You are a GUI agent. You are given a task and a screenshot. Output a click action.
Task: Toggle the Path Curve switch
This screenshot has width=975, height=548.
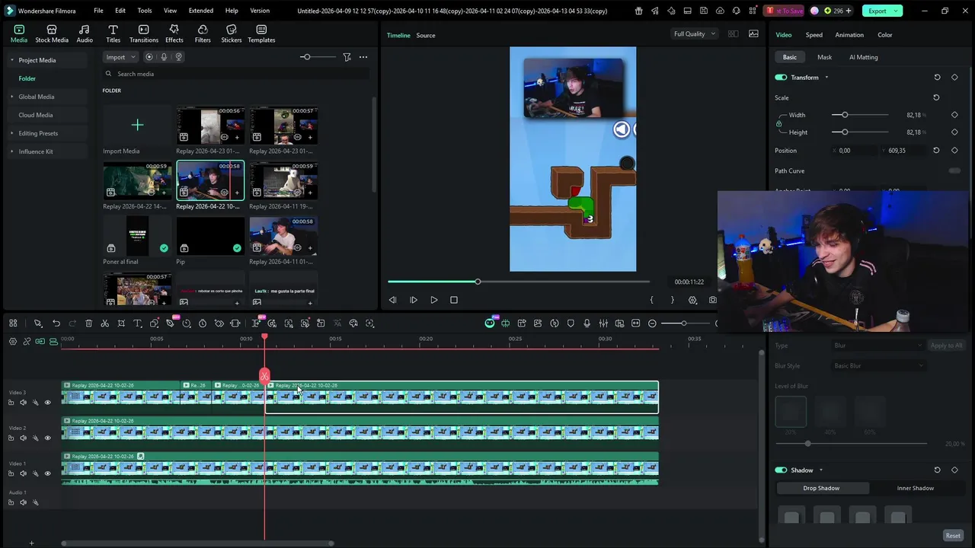954,171
